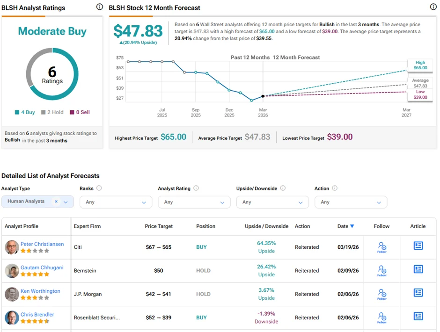Open the Upside/Downside info tooltip
440x332 pixels.
(283, 188)
